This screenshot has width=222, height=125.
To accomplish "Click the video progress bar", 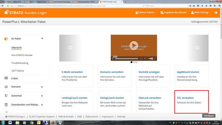I will coord(127,59).
